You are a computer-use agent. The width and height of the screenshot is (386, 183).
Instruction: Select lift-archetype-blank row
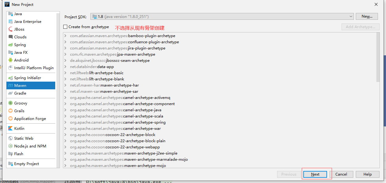(220, 79)
